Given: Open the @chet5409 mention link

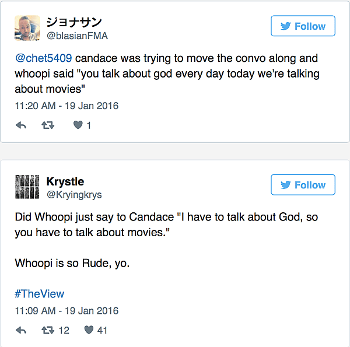Looking at the screenshot, I should pyautogui.click(x=43, y=59).
